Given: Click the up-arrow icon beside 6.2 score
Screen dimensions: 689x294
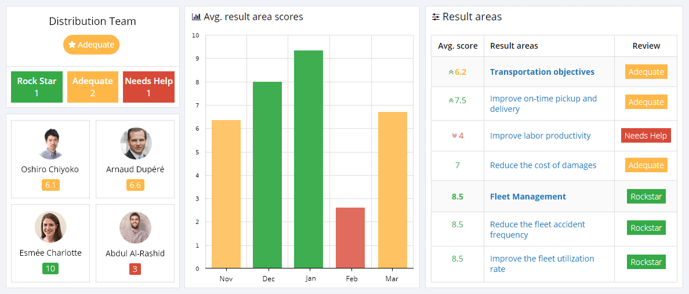Looking at the screenshot, I should point(451,72).
